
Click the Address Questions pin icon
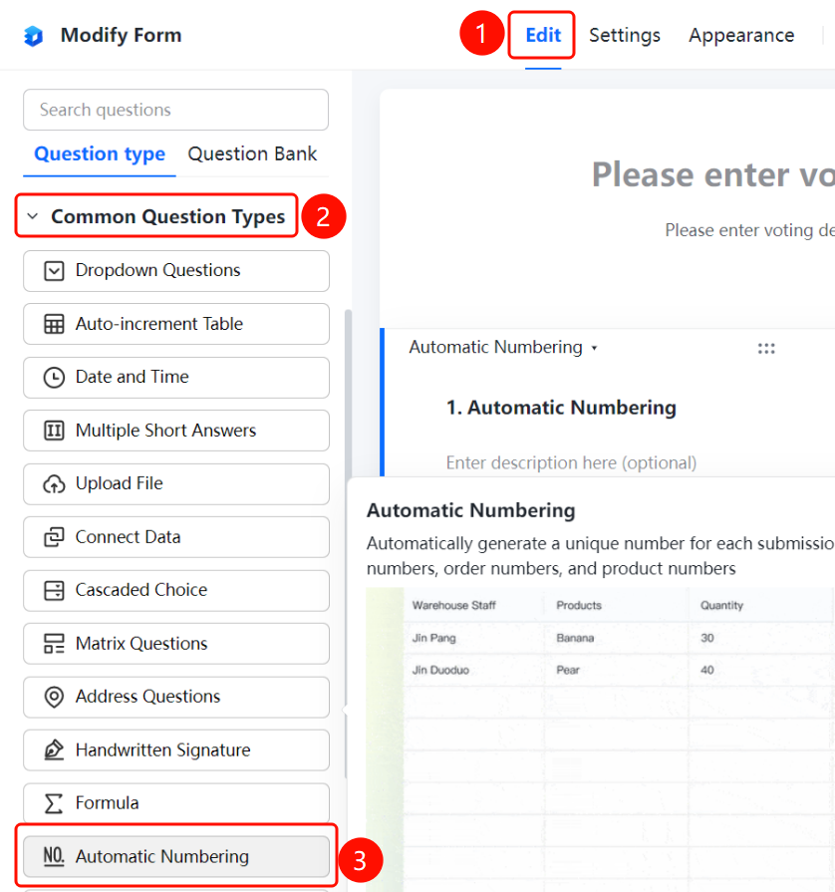[x=54, y=697]
